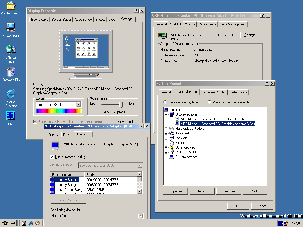This screenshot has height=227, width=303.
Task: Click the Ports (COM & LPT) icon
Action: tap(172, 152)
